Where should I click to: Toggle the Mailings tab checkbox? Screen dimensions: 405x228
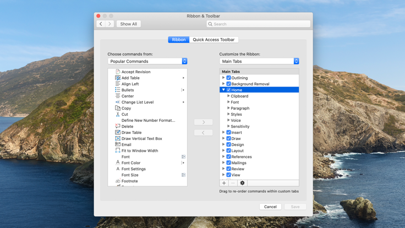[228, 162]
